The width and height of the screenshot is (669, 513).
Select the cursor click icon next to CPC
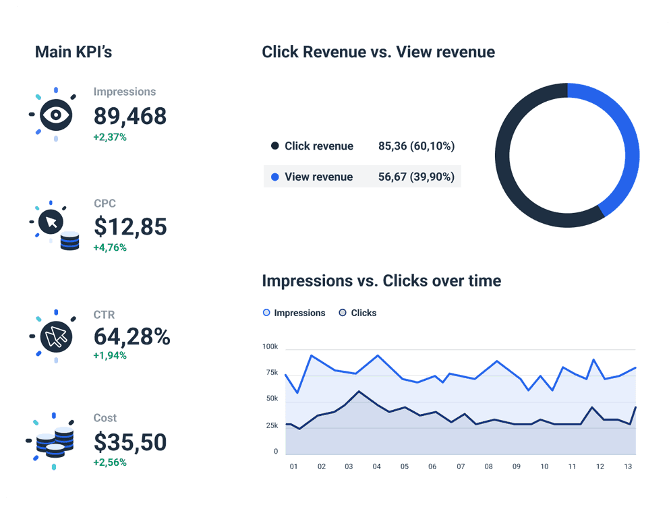coord(49,222)
